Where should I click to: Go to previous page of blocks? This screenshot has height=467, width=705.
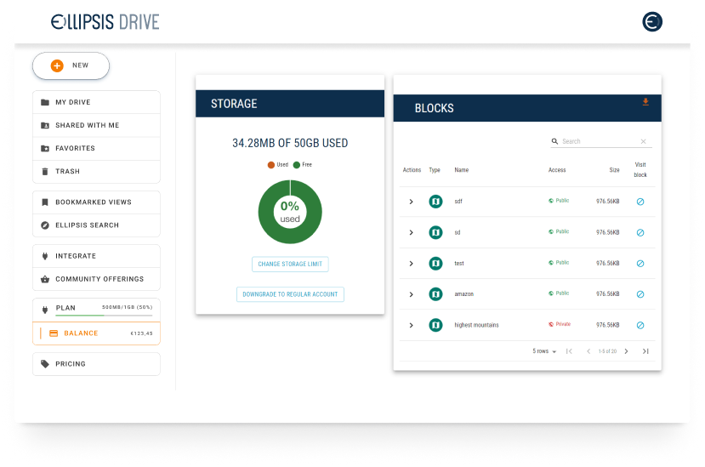coord(588,351)
